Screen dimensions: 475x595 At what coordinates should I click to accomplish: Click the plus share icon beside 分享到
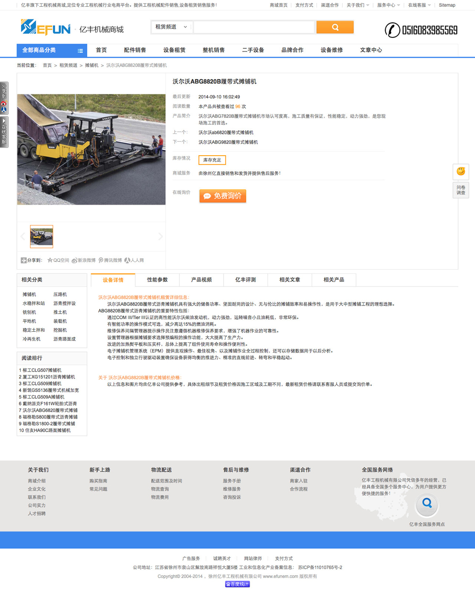click(23, 260)
